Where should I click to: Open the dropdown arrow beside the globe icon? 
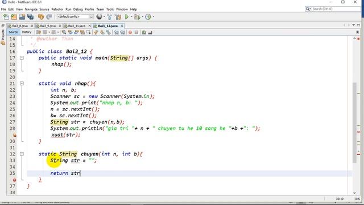coord(104,17)
